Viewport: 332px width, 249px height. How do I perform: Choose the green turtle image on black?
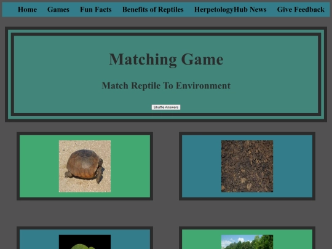pyautogui.click(x=85, y=242)
